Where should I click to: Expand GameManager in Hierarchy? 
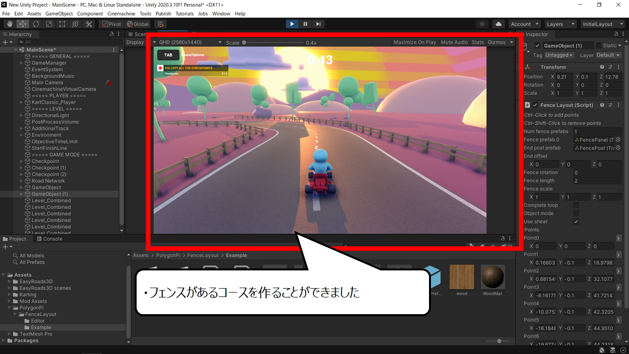coord(21,63)
